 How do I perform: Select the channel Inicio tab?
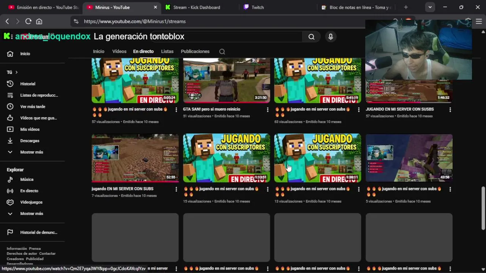point(99,52)
